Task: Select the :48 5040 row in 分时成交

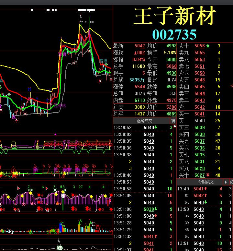Action: [205, 230]
